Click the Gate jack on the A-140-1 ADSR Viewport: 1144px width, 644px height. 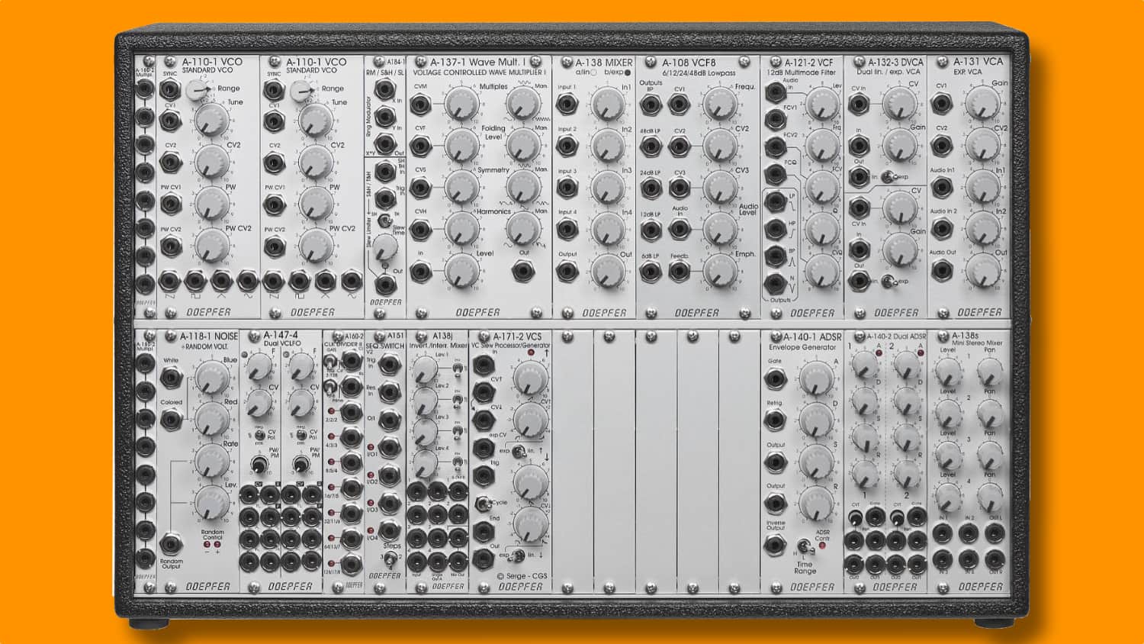[775, 378]
